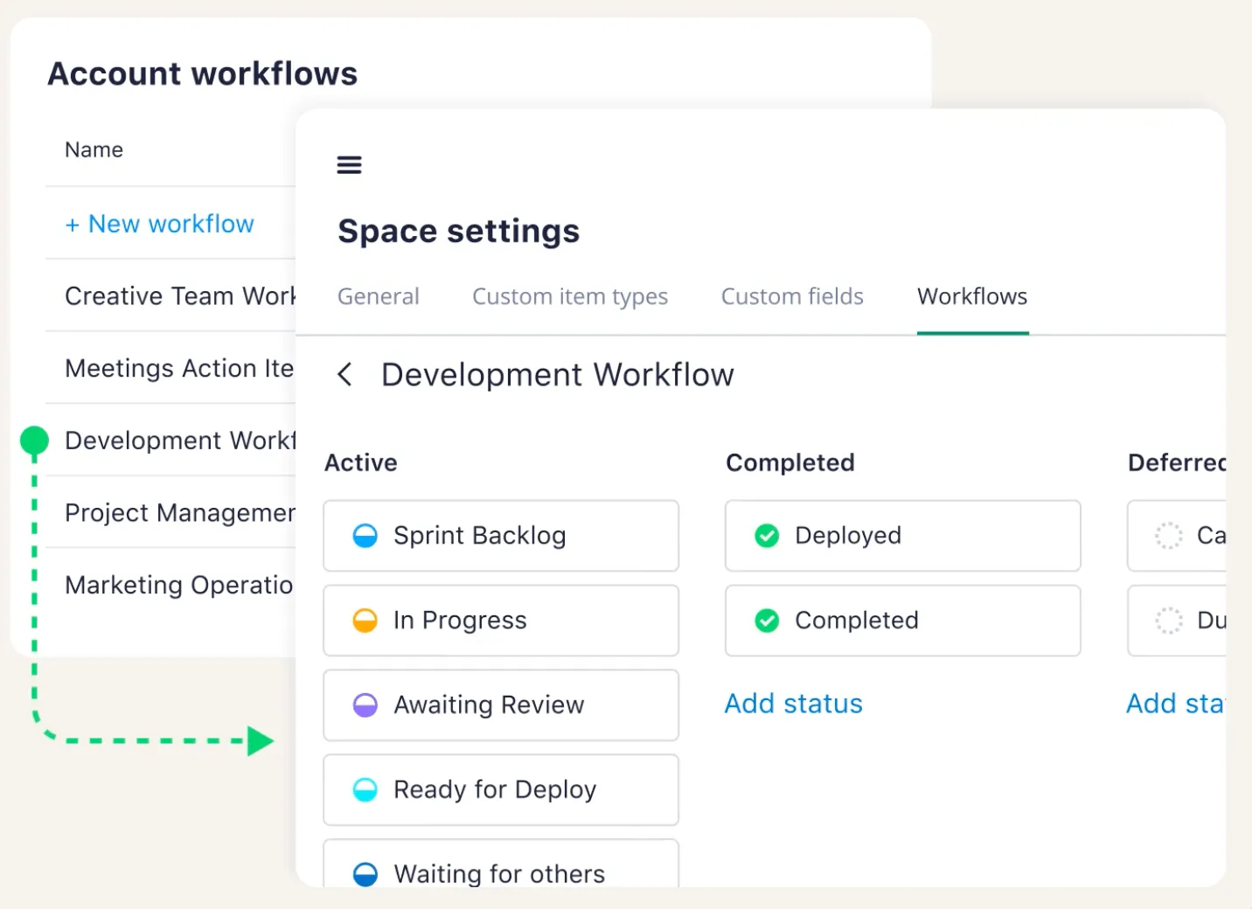Click the Completed status green checkmark icon
The width and height of the screenshot is (1252, 909).
point(767,621)
